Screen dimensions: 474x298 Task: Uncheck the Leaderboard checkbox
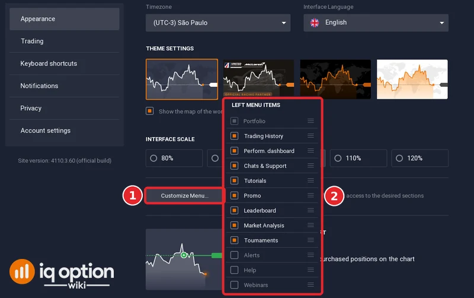coord(234,210)
